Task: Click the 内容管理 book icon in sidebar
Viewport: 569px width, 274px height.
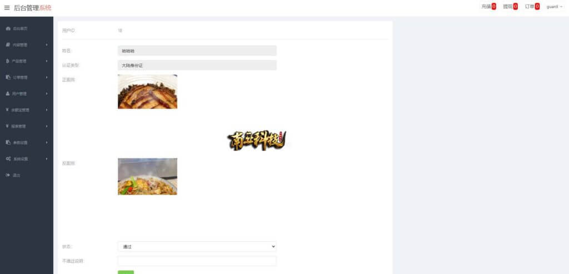Action: tap(8, 44)
